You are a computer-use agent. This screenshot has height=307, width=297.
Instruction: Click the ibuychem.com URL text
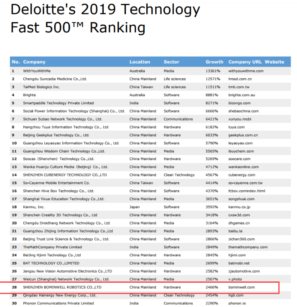tap(241, 151)
